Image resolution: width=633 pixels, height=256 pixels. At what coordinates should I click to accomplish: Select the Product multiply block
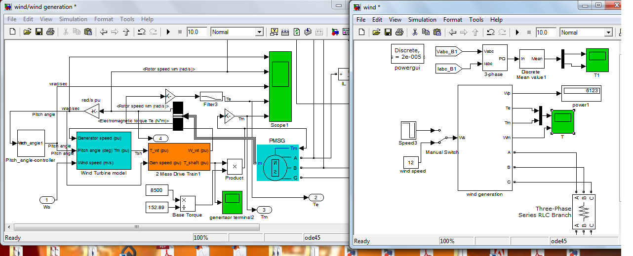235,167
